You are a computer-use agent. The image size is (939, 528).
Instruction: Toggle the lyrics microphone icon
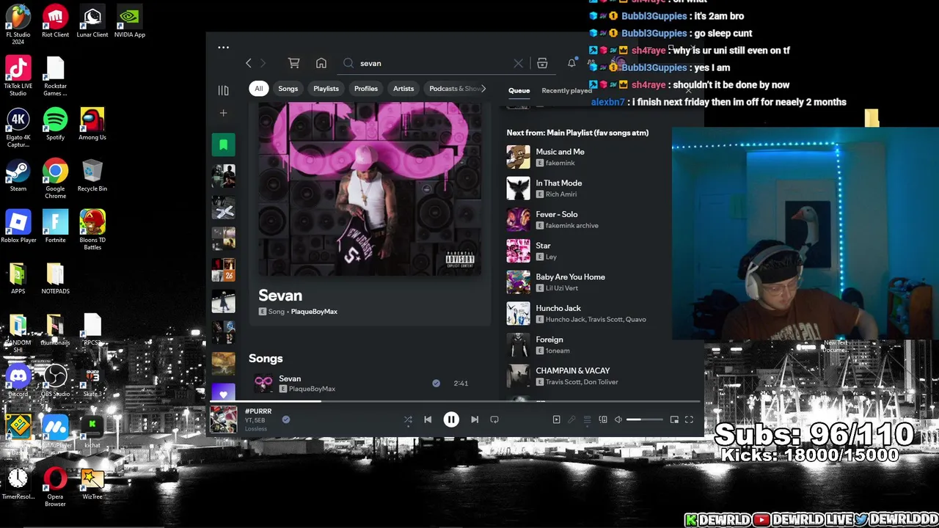(571, 419)
